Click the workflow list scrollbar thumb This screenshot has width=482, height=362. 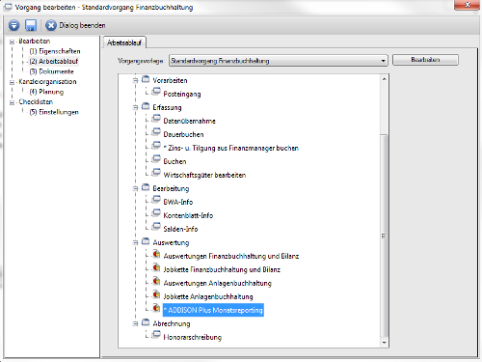pos(384,236)
